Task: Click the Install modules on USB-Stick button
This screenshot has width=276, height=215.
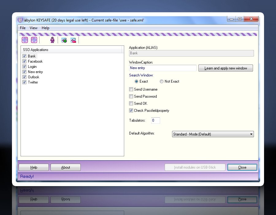Action: [x=195, y=167]
